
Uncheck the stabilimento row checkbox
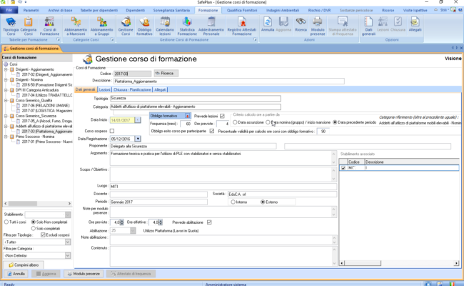pos(343,168)
